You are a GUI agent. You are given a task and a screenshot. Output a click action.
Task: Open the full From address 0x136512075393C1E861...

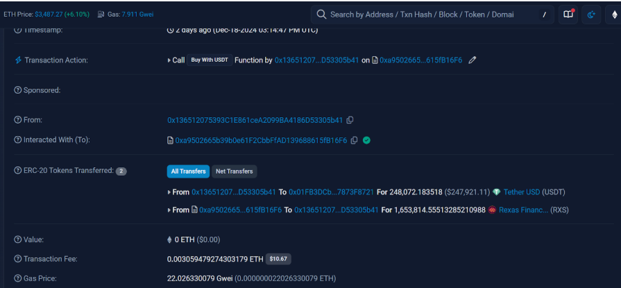coord(255,120)
